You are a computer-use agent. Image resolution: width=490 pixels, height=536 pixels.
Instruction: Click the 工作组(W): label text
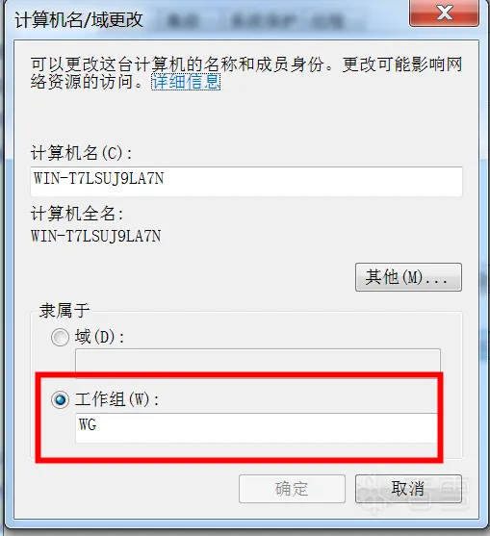tap(116, 399)
